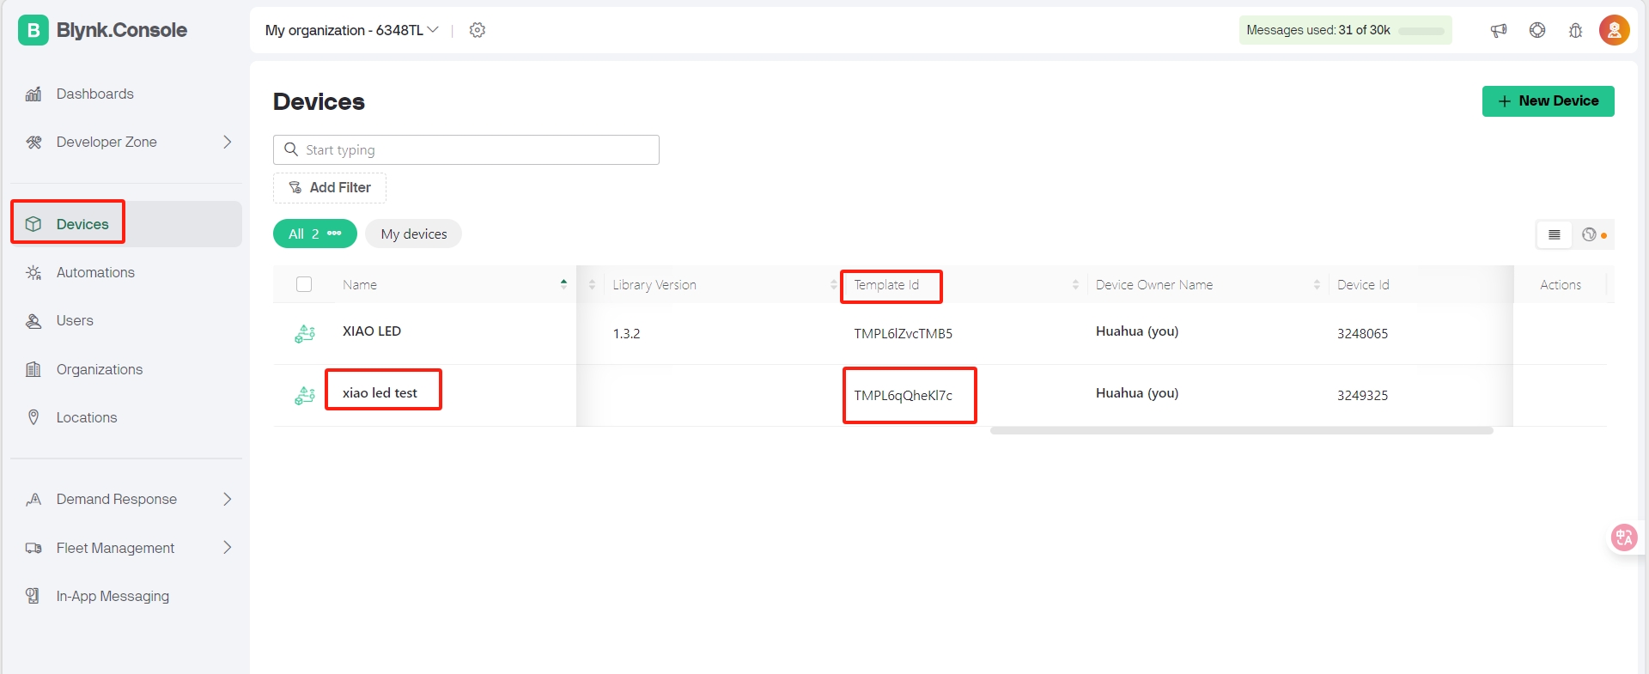1649x674 pixels.
Task: Click the Blynk.Console logo icon
Action: [33, 30]
